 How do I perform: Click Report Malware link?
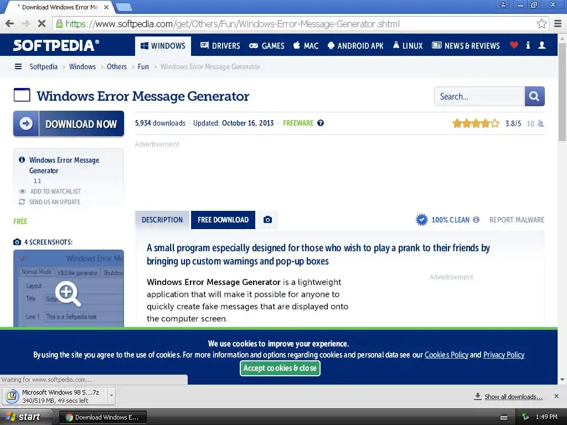[517, 220]
